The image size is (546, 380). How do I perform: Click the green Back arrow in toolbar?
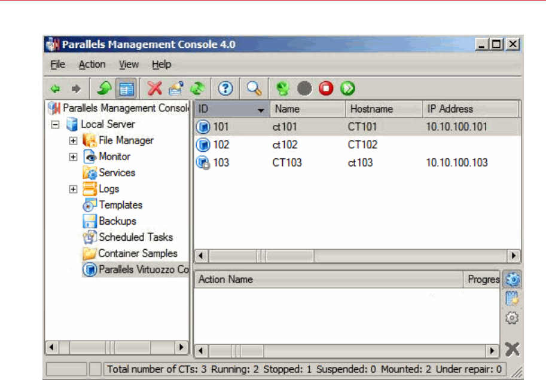56,89
